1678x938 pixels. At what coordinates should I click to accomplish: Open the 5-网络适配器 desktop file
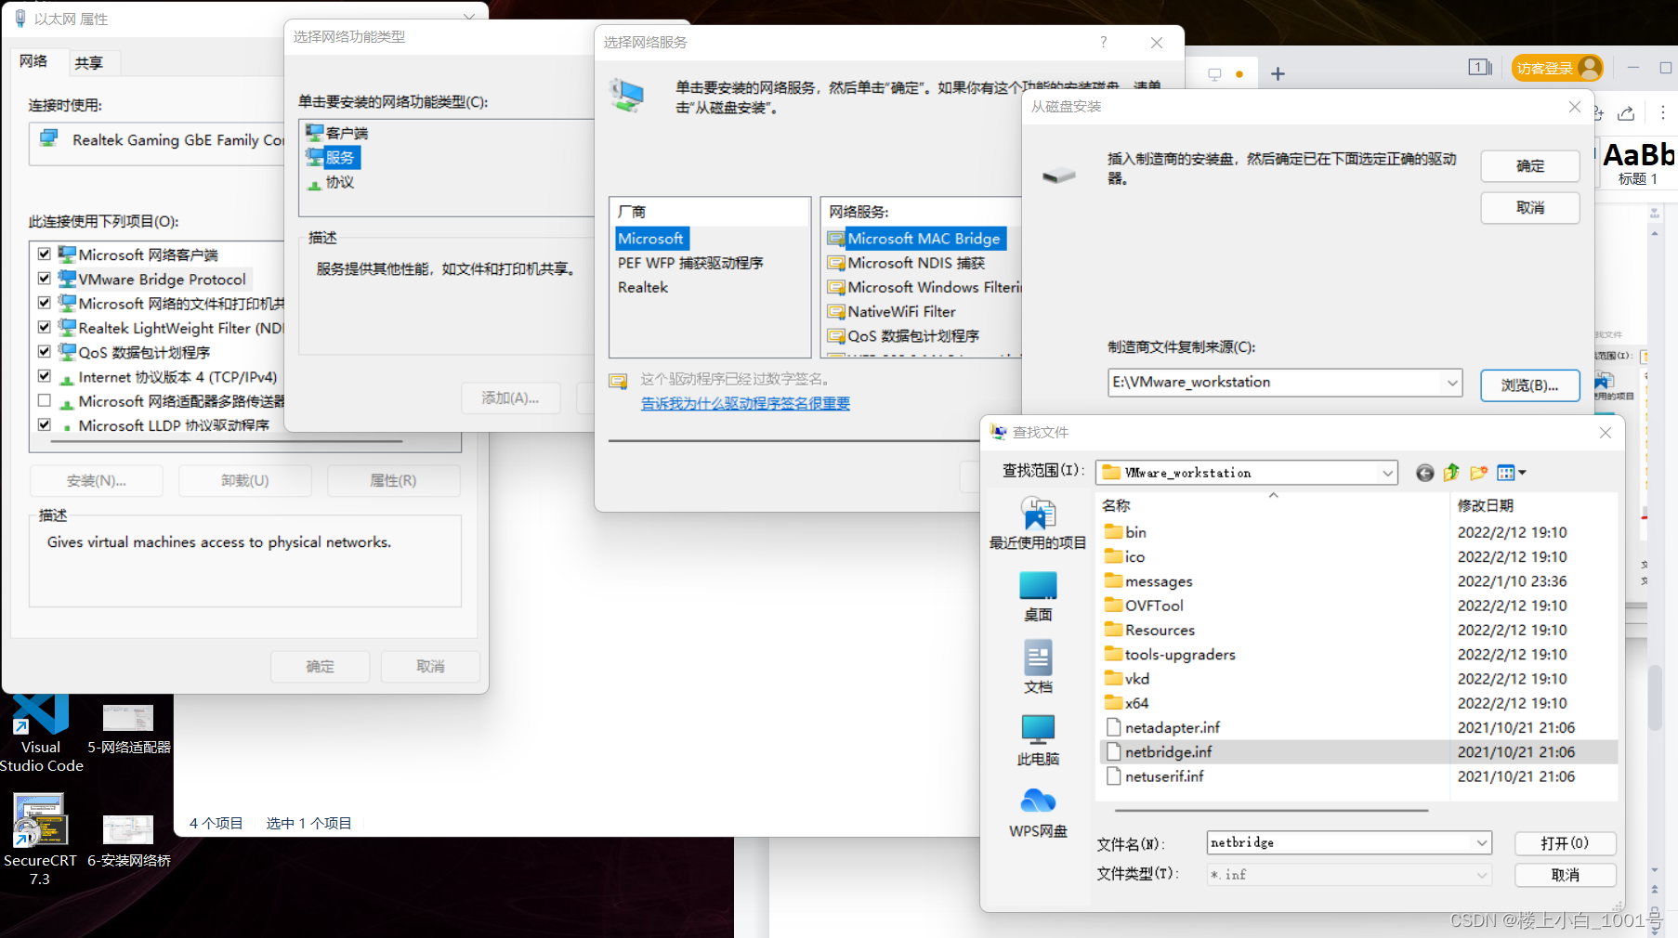click(x=128, y=730)
